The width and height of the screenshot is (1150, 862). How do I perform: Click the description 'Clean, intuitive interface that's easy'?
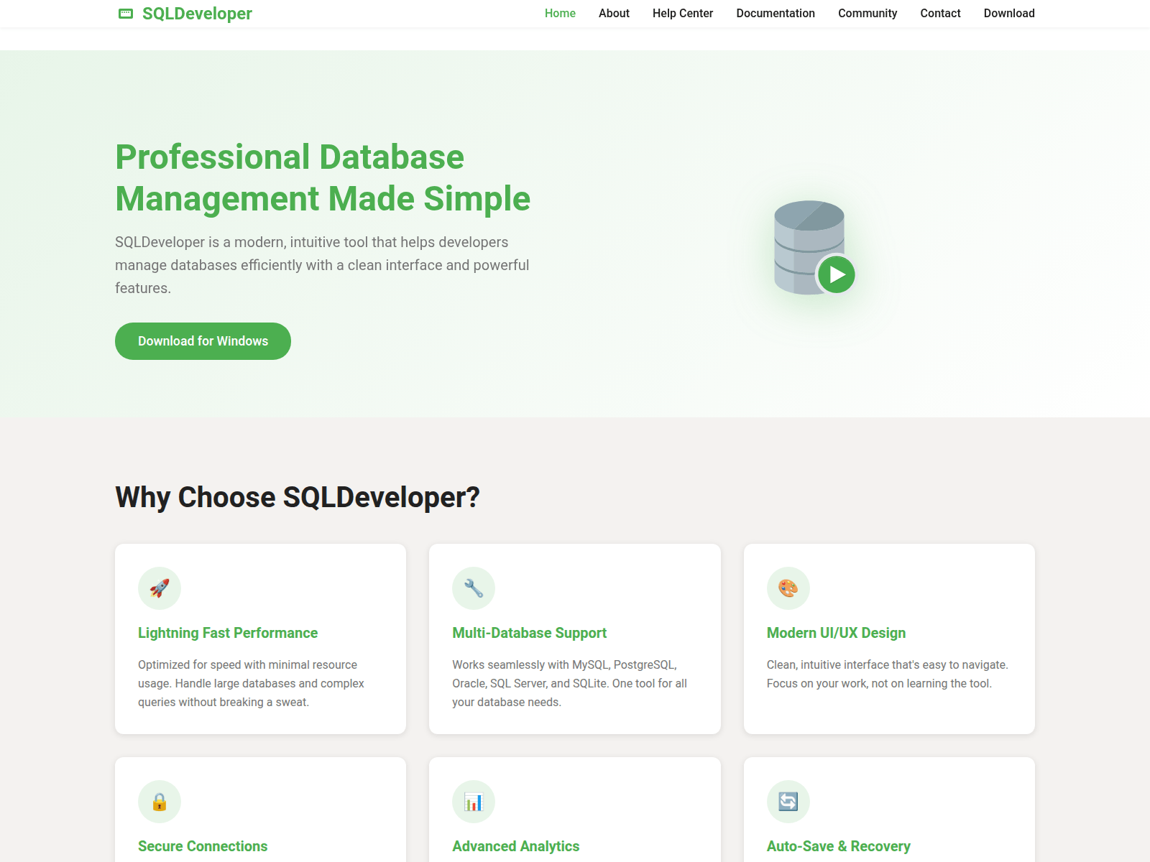click(x=887, y=674)
